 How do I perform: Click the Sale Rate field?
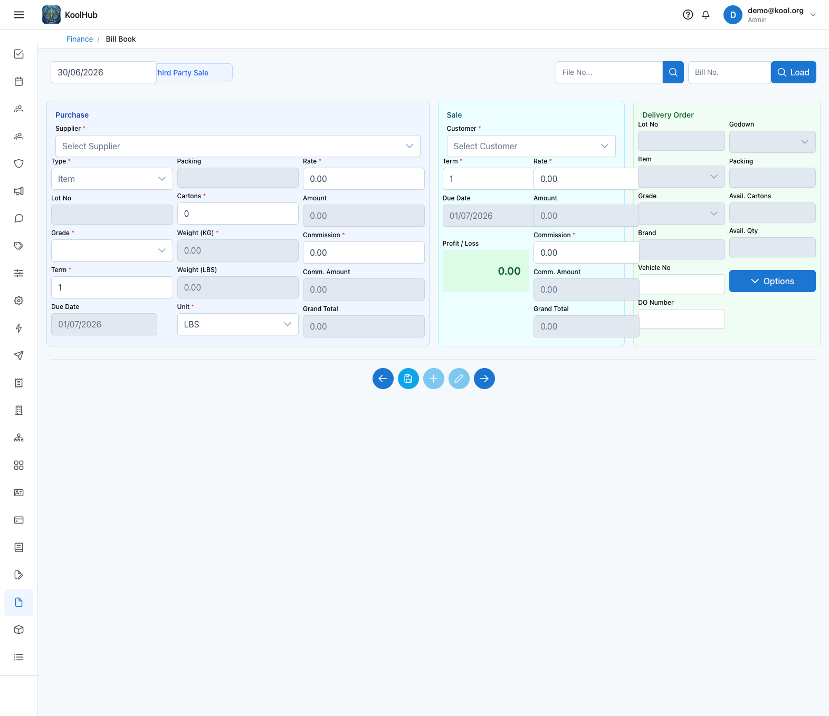(x=586, y=179)
